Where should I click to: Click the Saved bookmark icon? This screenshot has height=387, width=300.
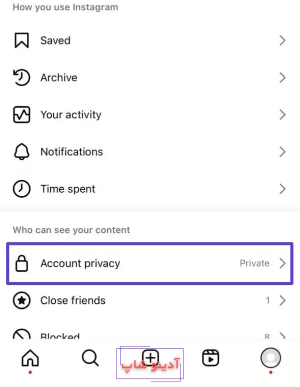[x=21, y=41]
